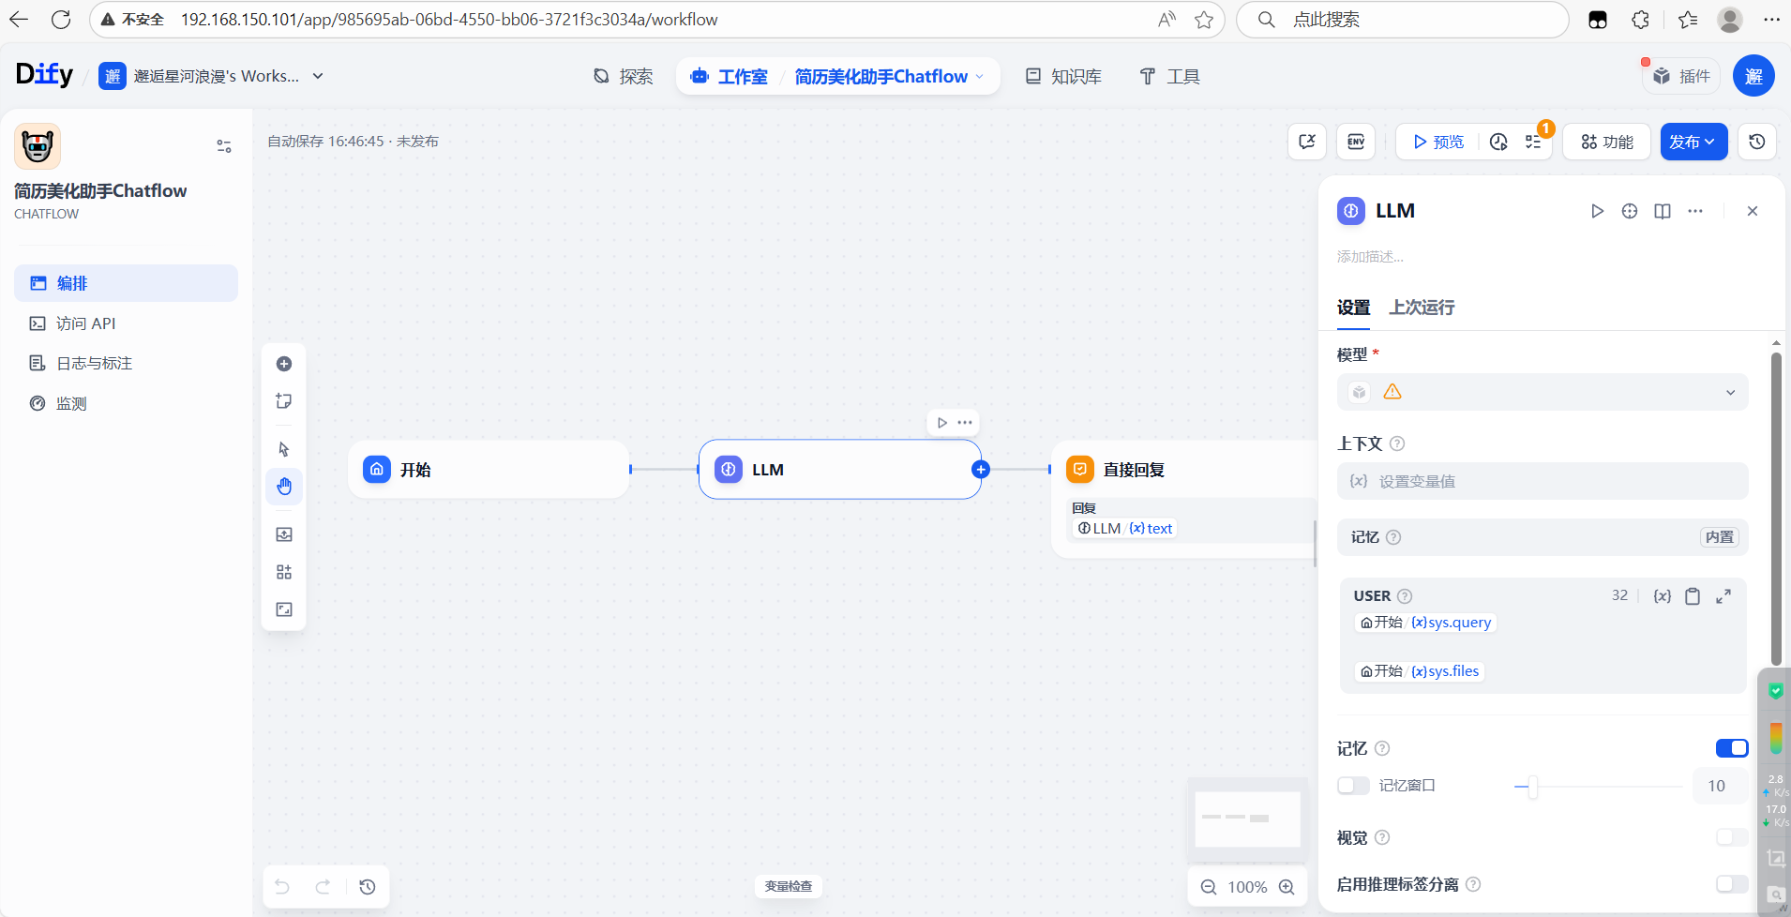The width and height of the screenshot is (1791, 917).
Task: Open the ENV environment variables panel
Action: (1355, 142)
